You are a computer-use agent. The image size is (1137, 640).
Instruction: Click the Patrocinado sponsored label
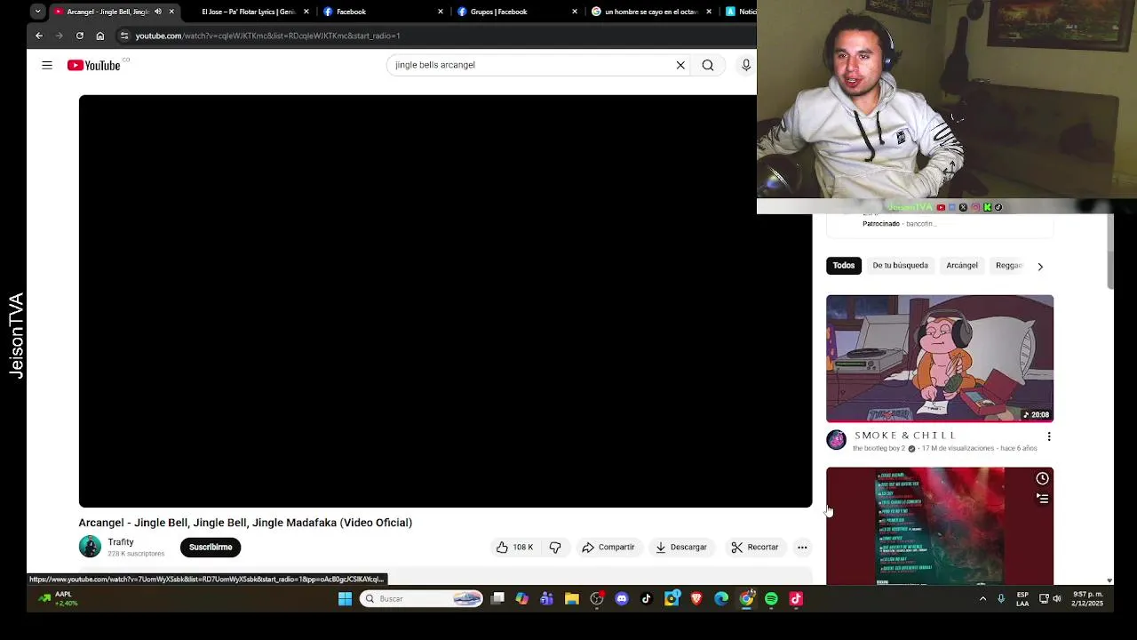tap(881, 224)
